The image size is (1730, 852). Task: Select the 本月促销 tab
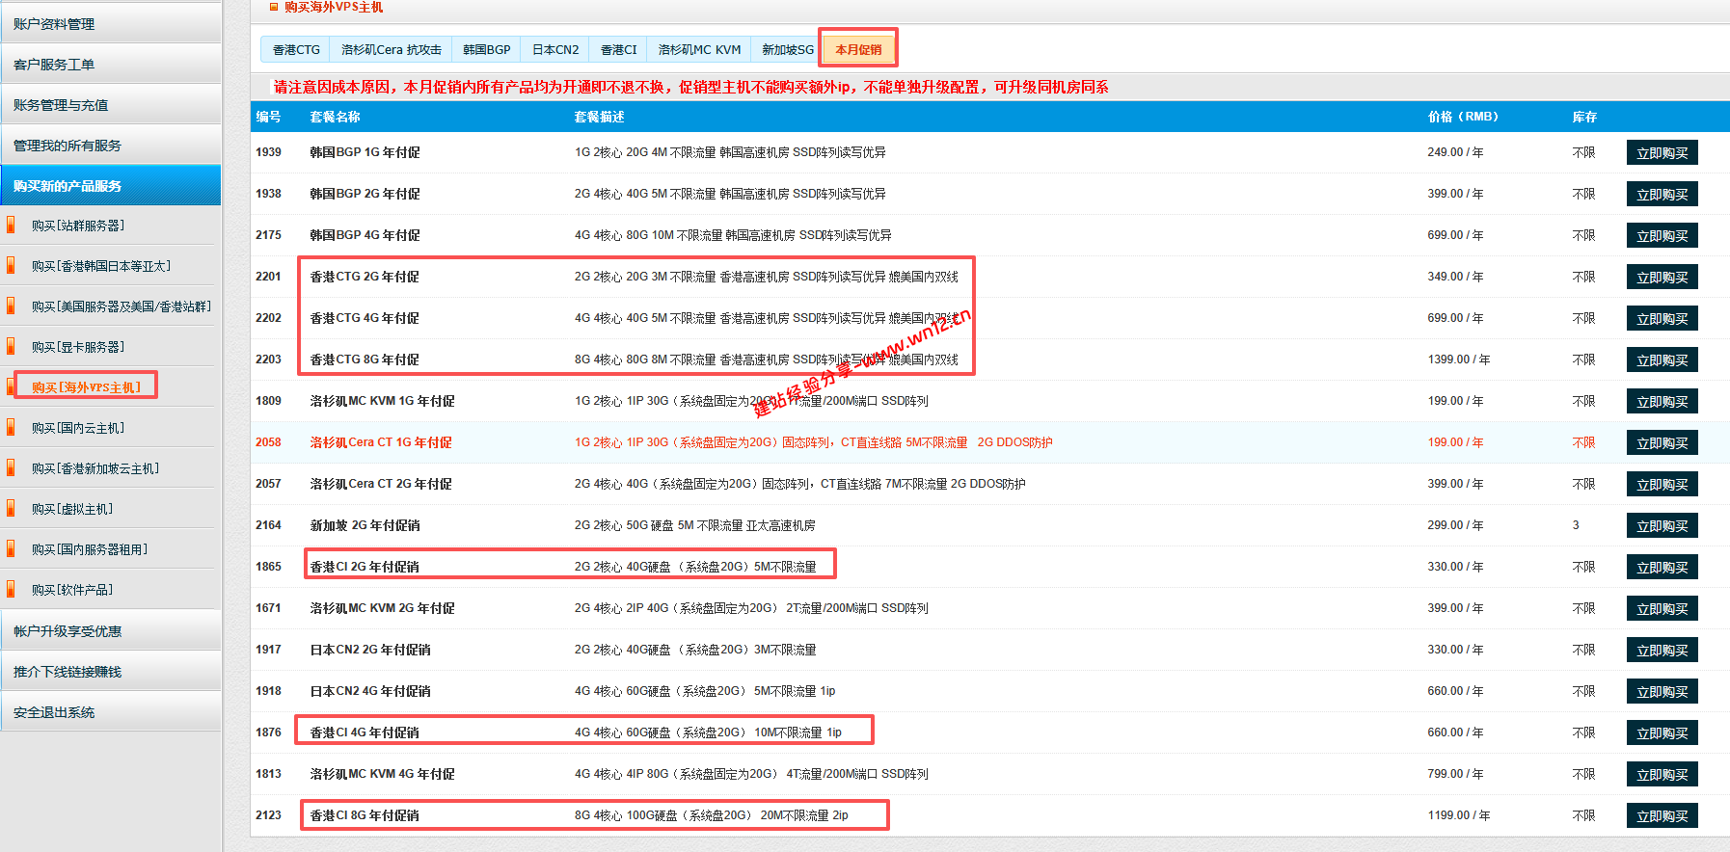point(858,49)
